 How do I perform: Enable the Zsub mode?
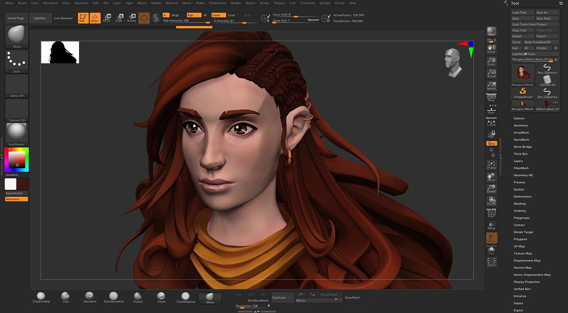[x=231, y=15]
